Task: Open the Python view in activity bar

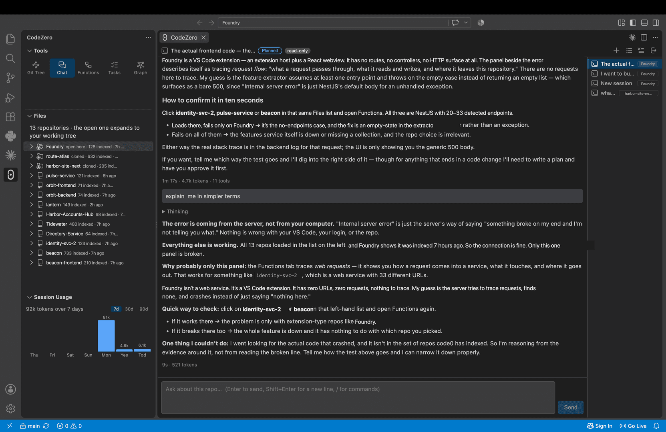Action: [x=10, y=136]
